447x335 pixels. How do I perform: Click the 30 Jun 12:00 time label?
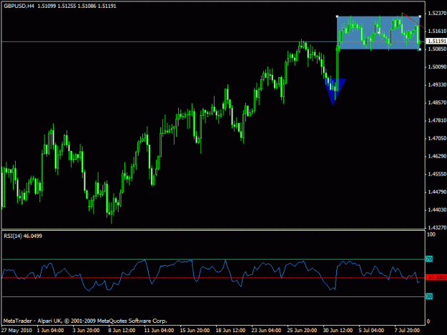(x=338, y=330)
